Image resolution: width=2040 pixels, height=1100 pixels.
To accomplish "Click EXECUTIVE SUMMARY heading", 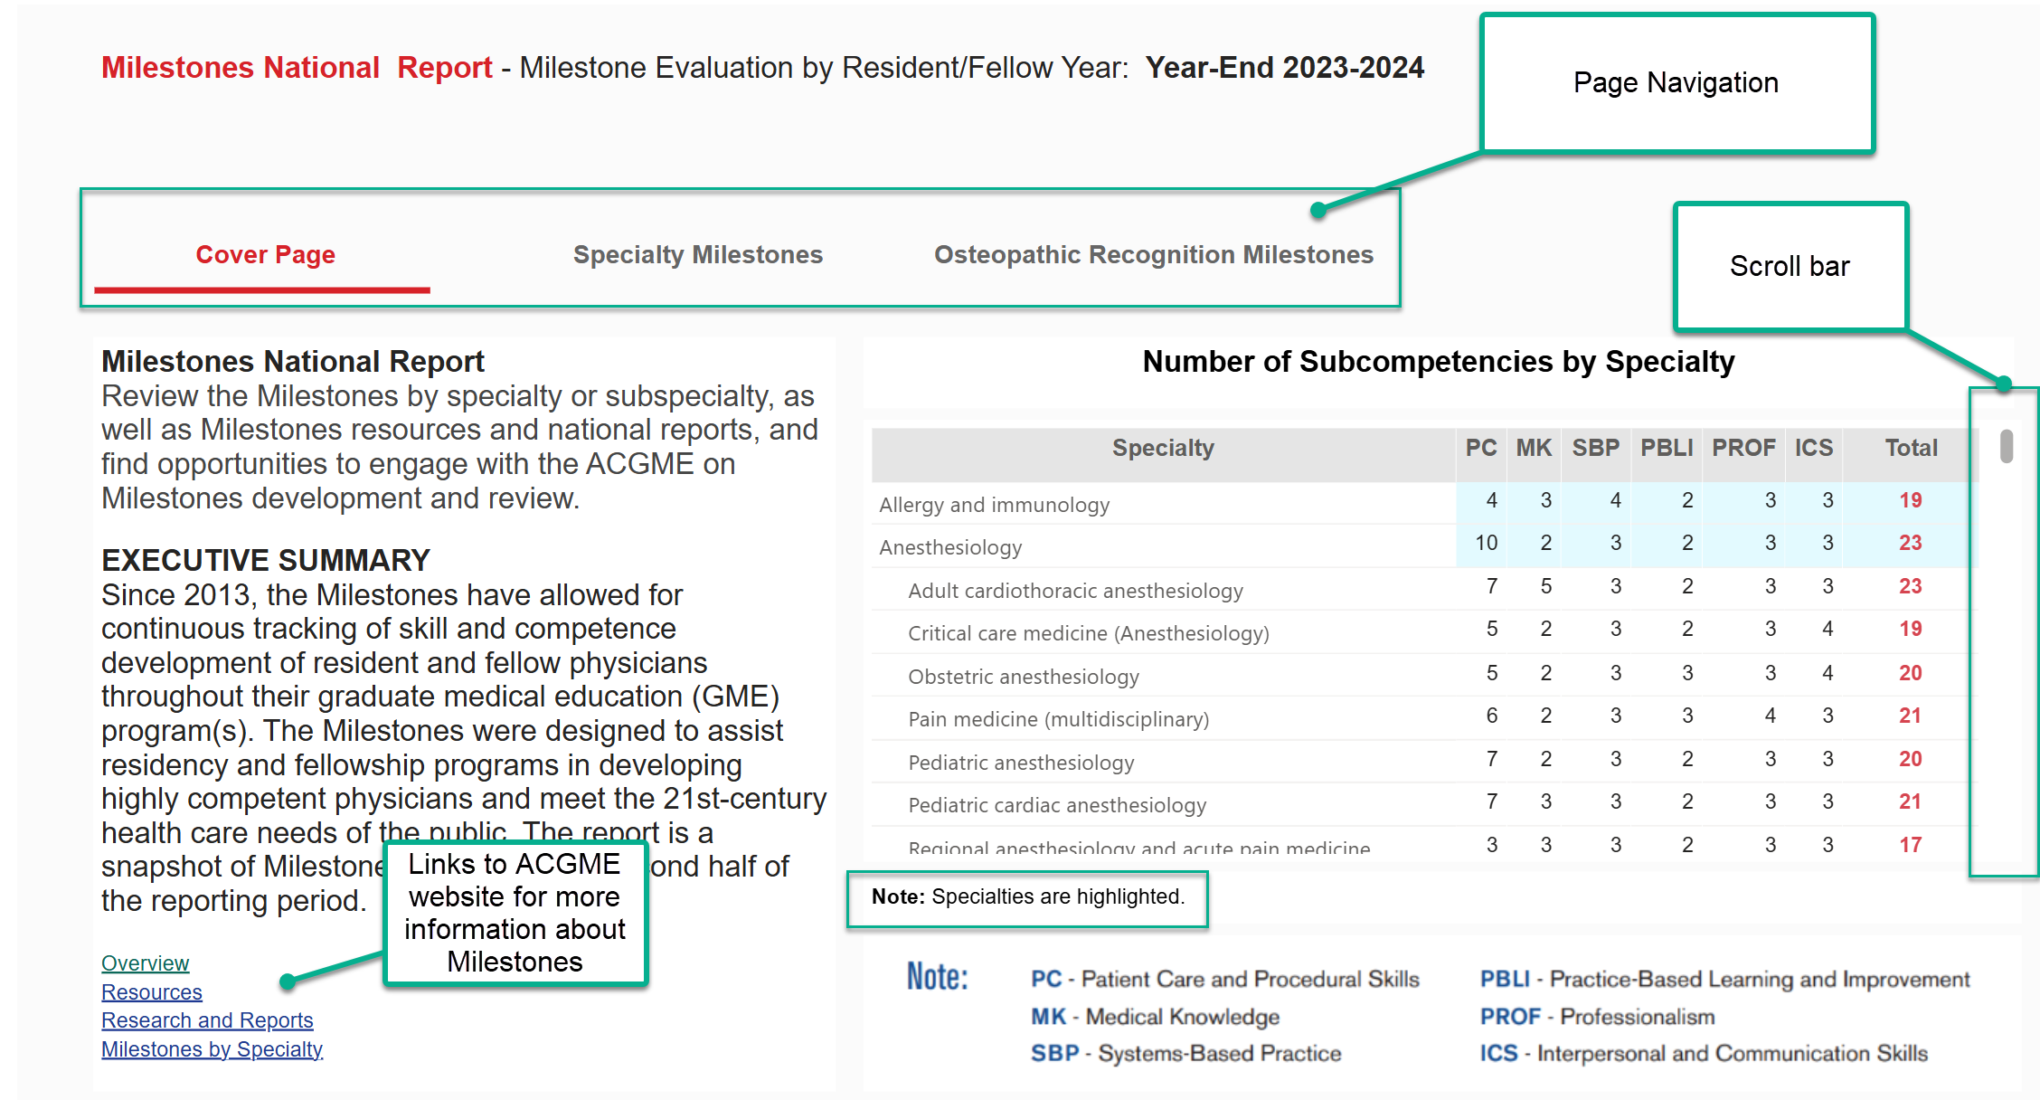I will (x=266, y=561).
